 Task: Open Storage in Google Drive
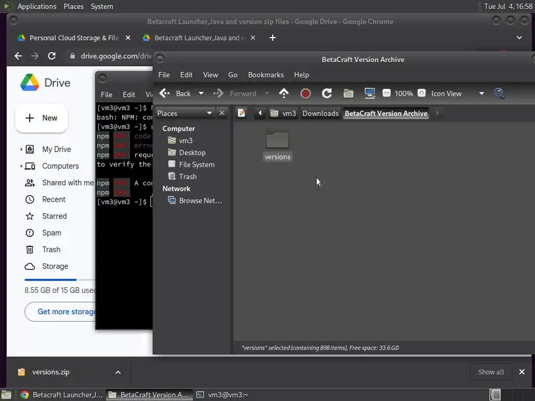[55, 266]
